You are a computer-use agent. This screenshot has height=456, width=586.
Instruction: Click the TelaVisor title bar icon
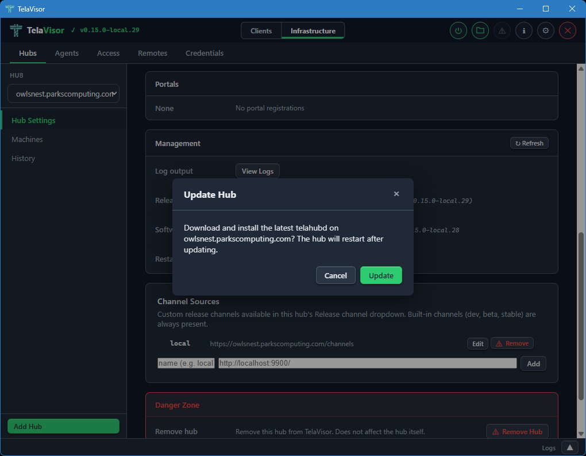(10, 9)
